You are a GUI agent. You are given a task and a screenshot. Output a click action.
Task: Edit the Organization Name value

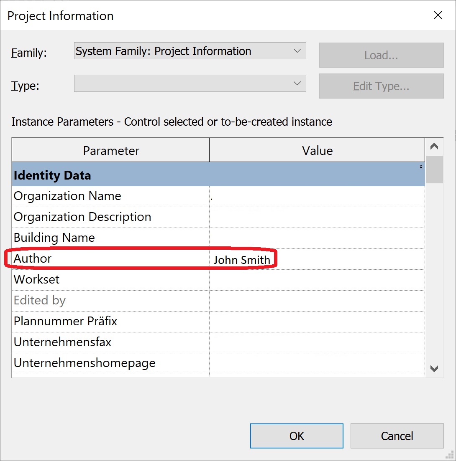coord(317,196)
